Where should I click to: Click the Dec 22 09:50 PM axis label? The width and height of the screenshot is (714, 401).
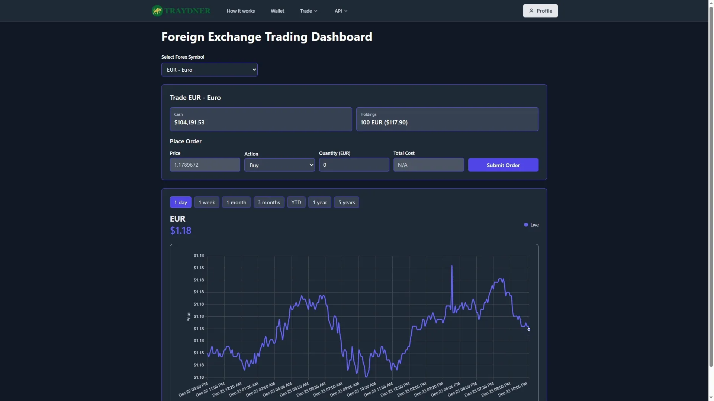194,389
